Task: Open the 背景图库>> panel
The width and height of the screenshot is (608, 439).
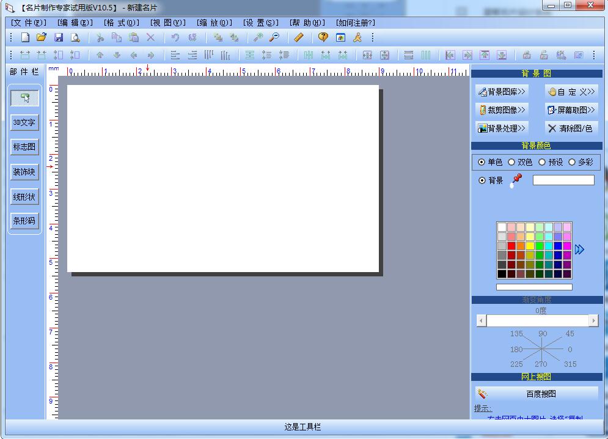Action: (502, 92)
